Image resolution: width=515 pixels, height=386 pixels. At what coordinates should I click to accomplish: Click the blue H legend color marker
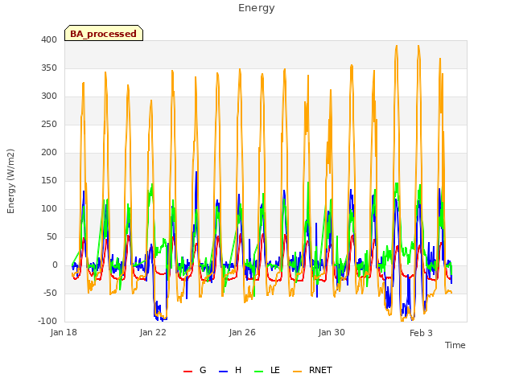[x=223, y=372]
